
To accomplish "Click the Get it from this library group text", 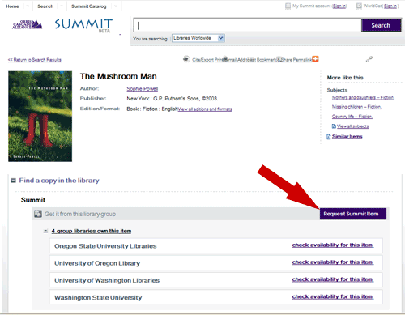I will [80, 214].
